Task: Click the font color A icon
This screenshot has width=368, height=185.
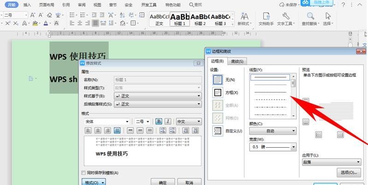Action: 46,23
